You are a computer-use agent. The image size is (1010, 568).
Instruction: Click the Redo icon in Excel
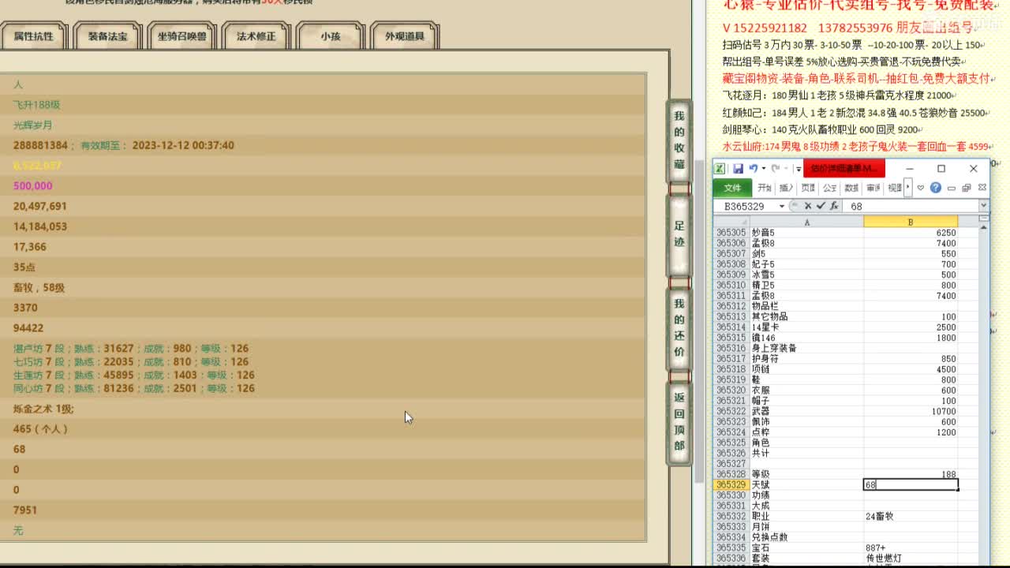click(x=775, y=169)
